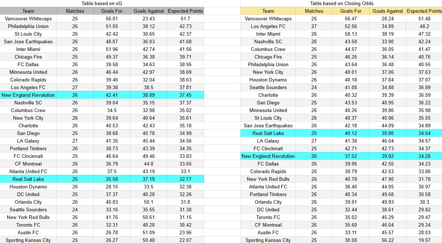Click the 56.01 Goals For cell
Screen dimensions: 442x243
point(112,19)
